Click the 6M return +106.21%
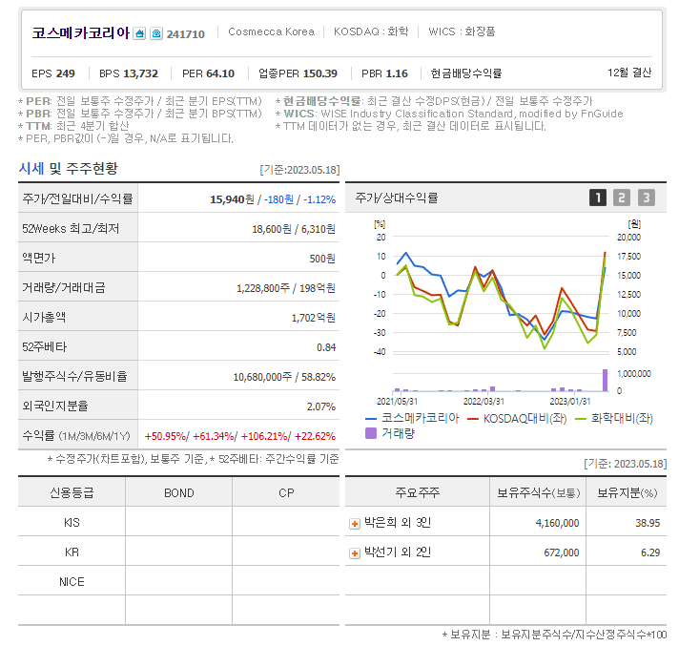This screenshot has height=646, width=679. click(264, 436)
